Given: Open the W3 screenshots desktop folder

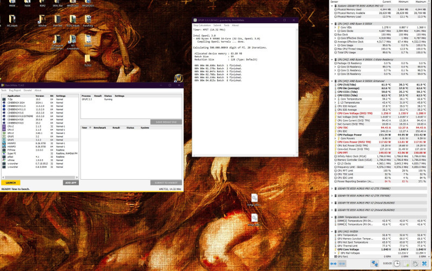Looking at the screenshot, I should (73, 42).
